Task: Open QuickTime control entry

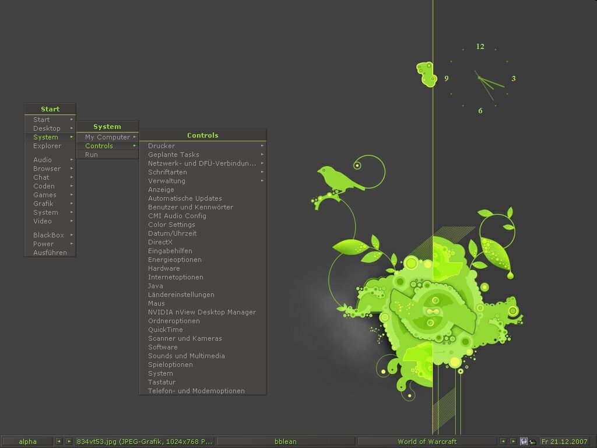Action: point(202,330)
